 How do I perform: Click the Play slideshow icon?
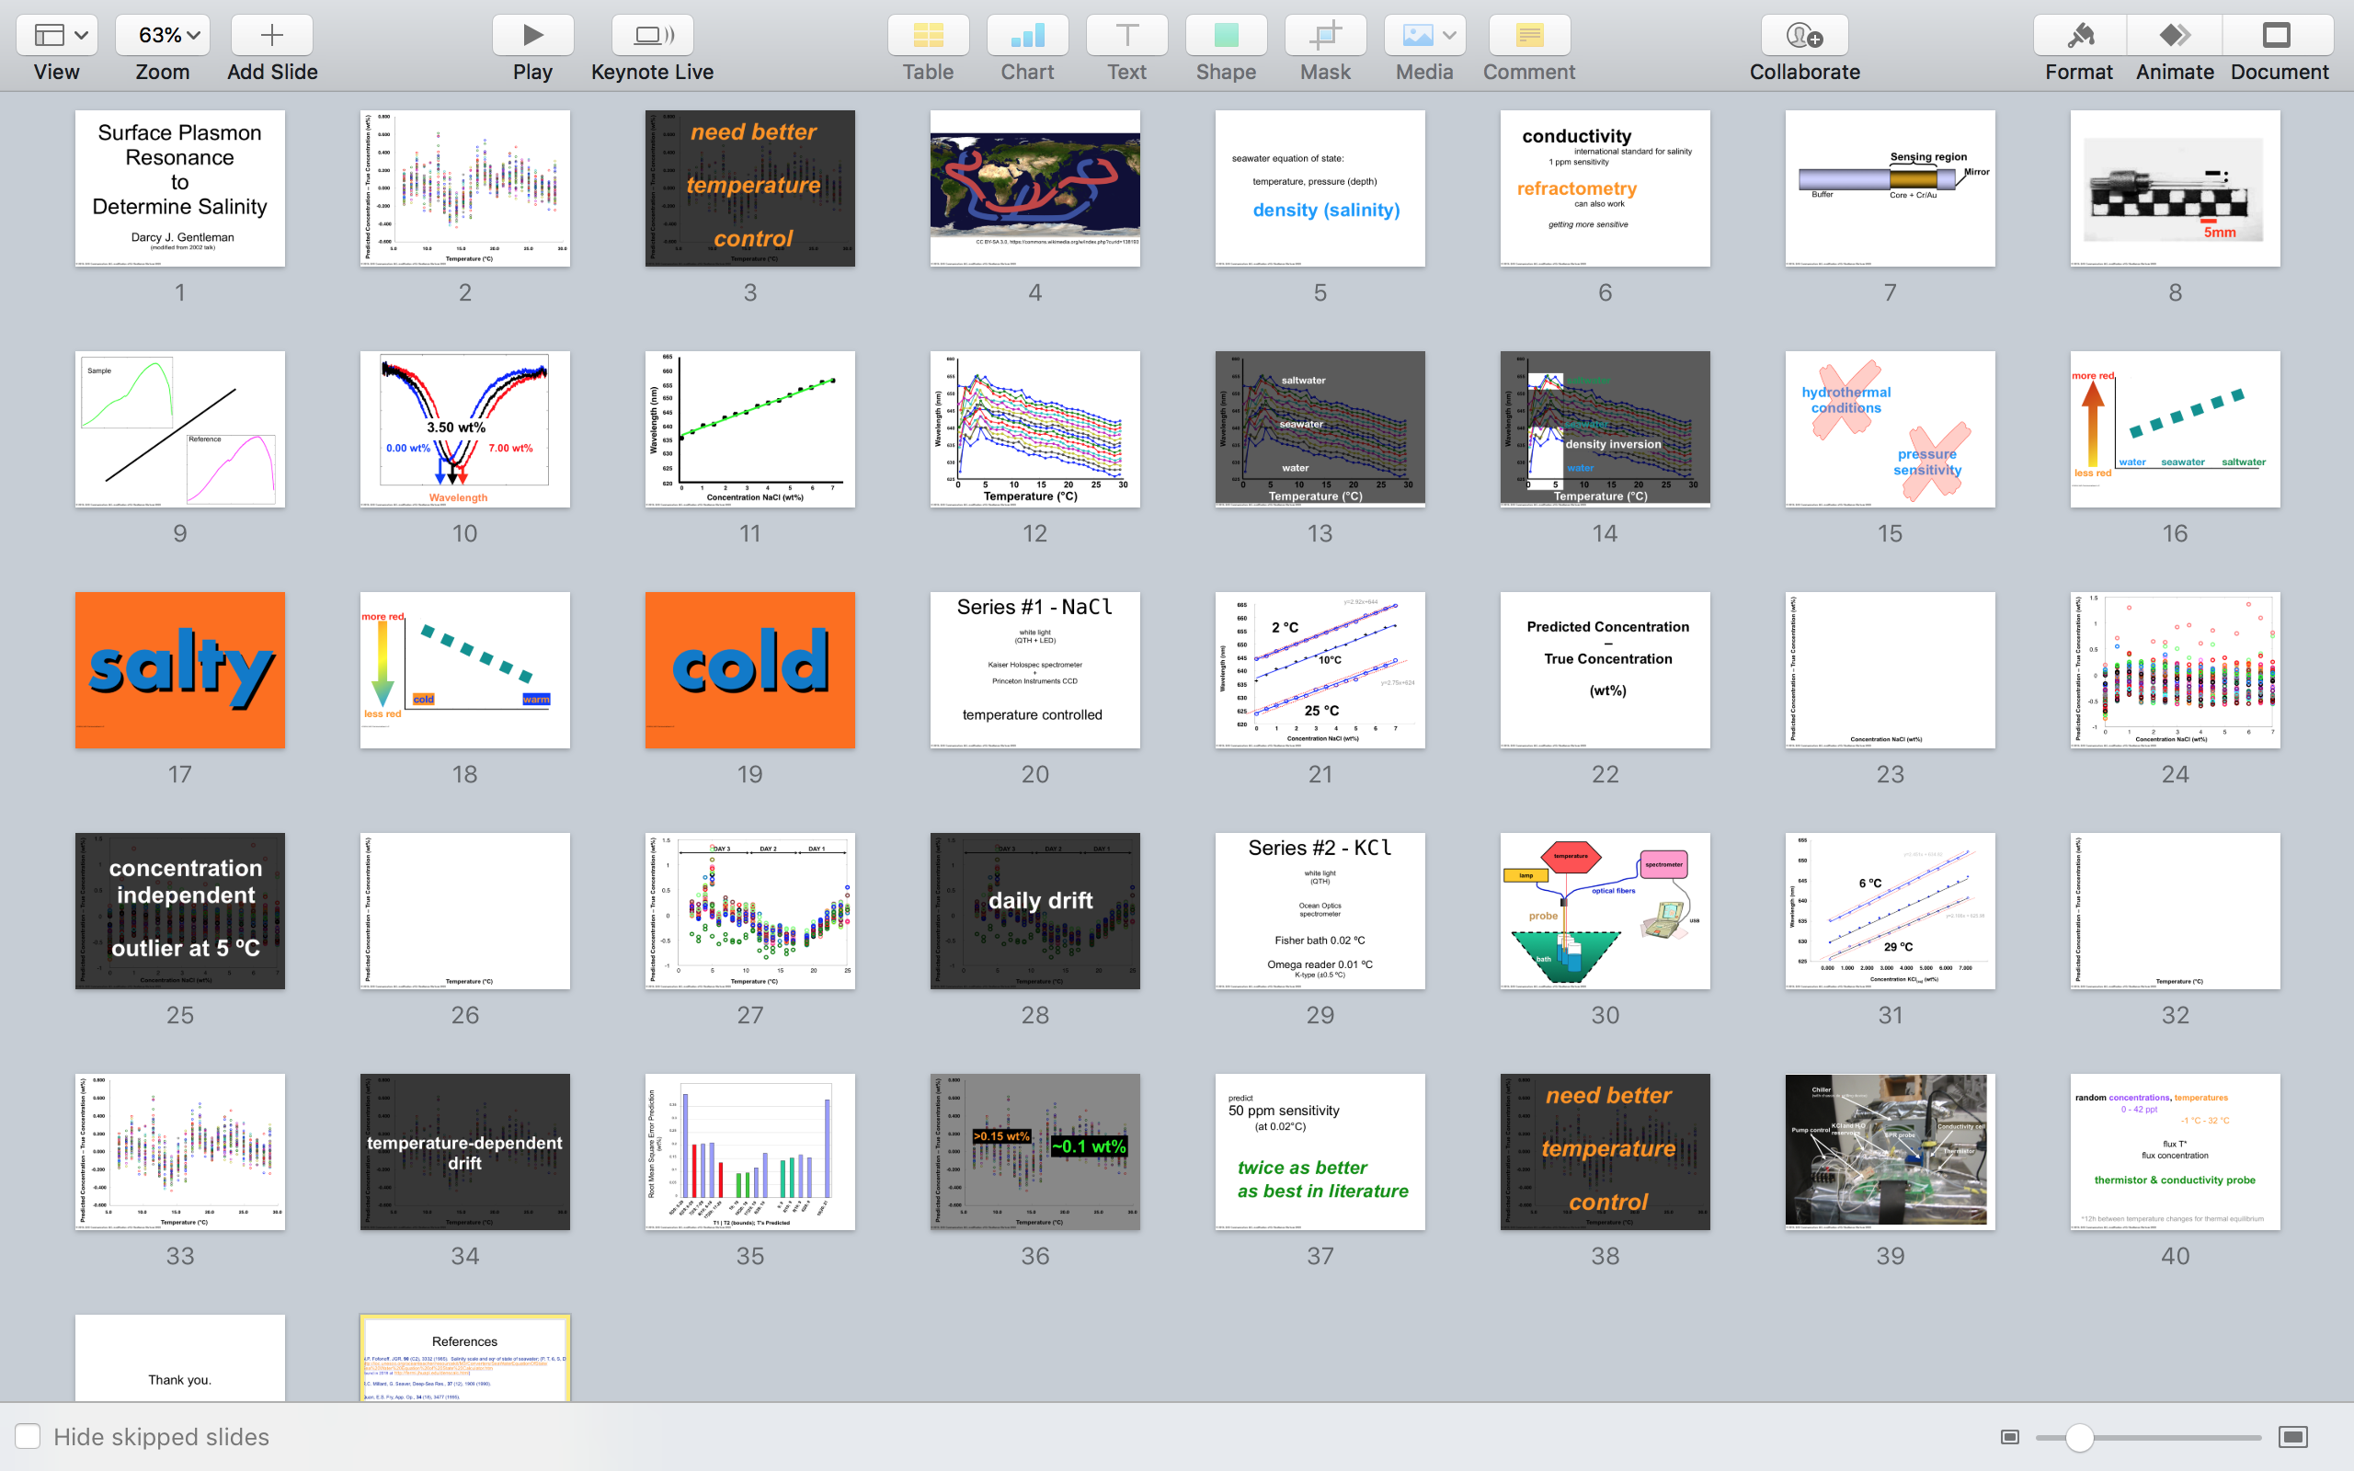pyautogui.click(x=532, y=36)
